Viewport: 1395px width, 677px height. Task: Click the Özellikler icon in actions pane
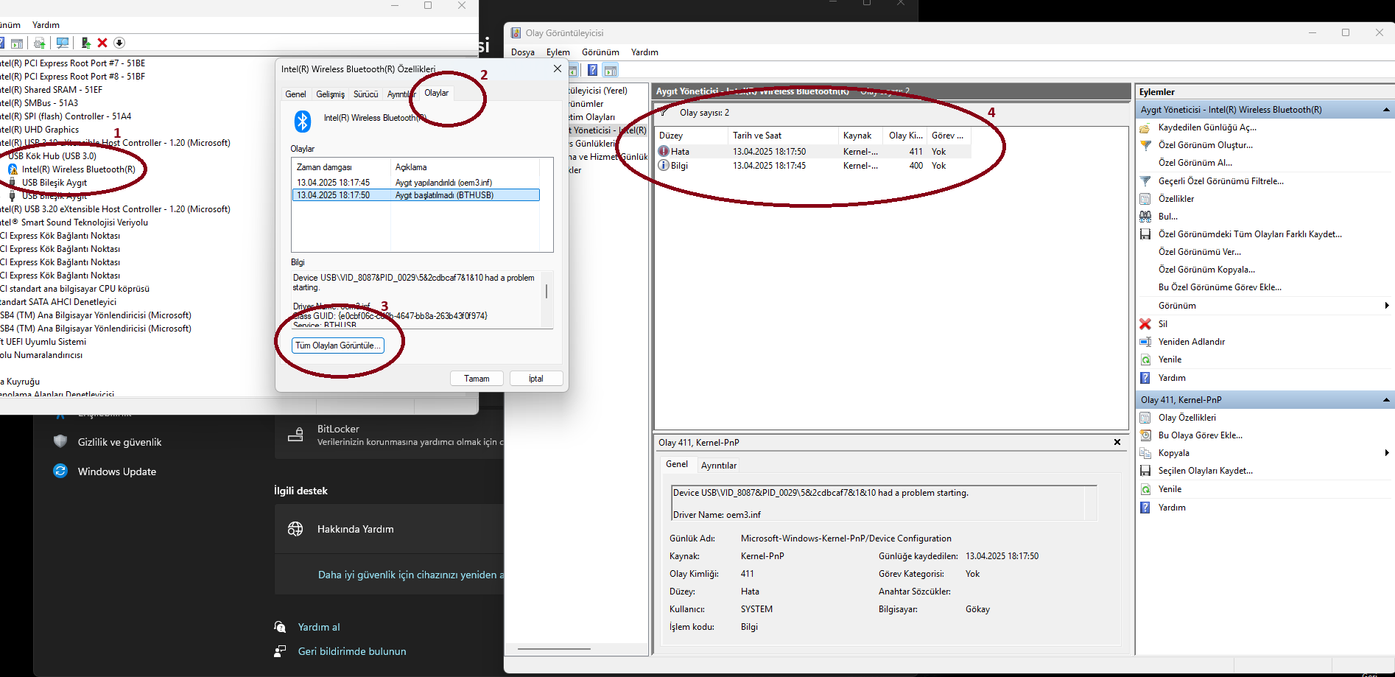pyautogui.click(x=1145, y=199)
